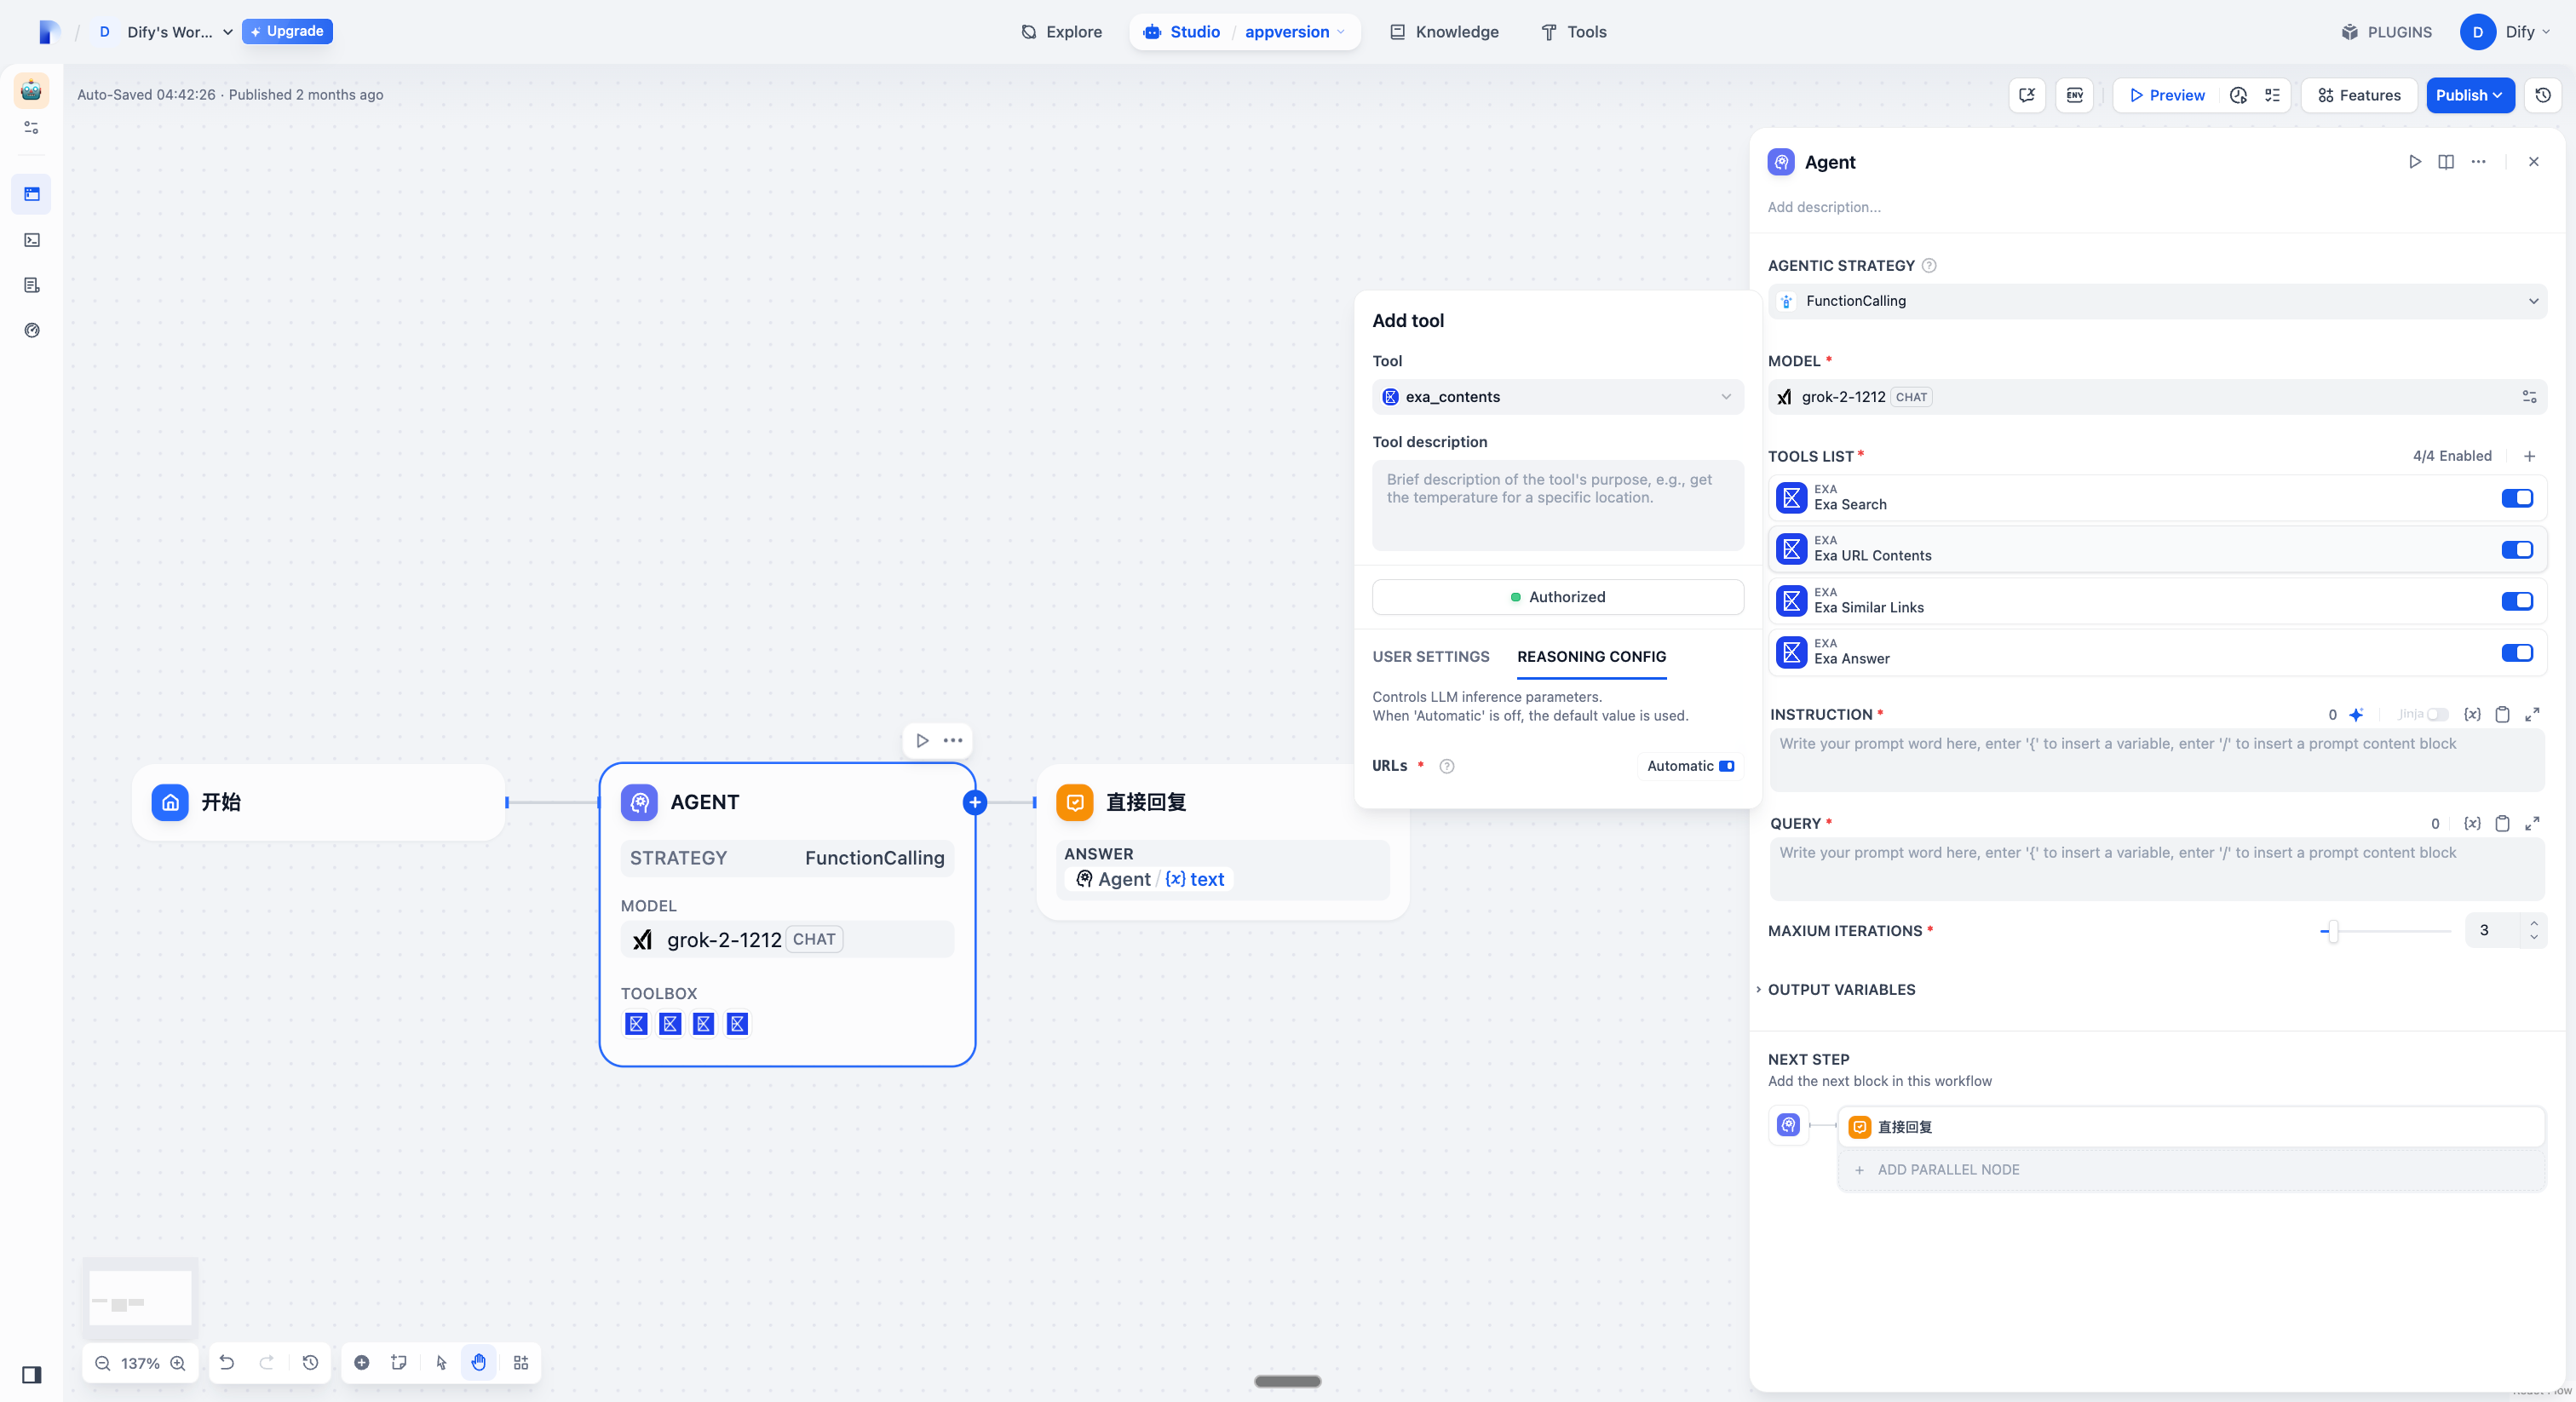Open the environment variables panel
This screenshot has width=2576, height=1402.
pyautogui.click(x=2074, y=95)
